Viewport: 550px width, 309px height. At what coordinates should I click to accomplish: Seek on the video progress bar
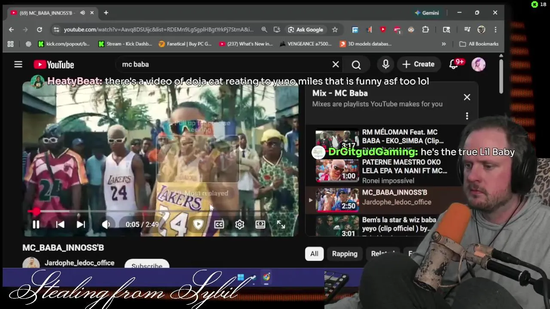[x=160, y=212]
